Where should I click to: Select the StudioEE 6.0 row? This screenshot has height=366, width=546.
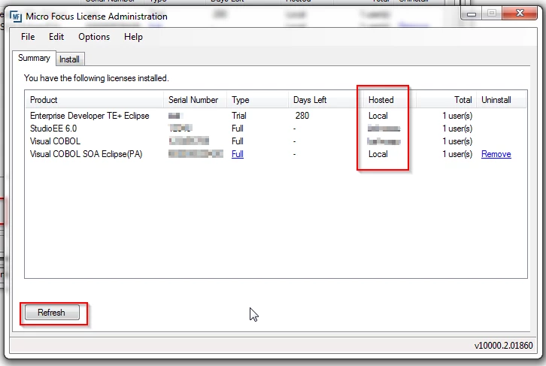tap(275, 129)
